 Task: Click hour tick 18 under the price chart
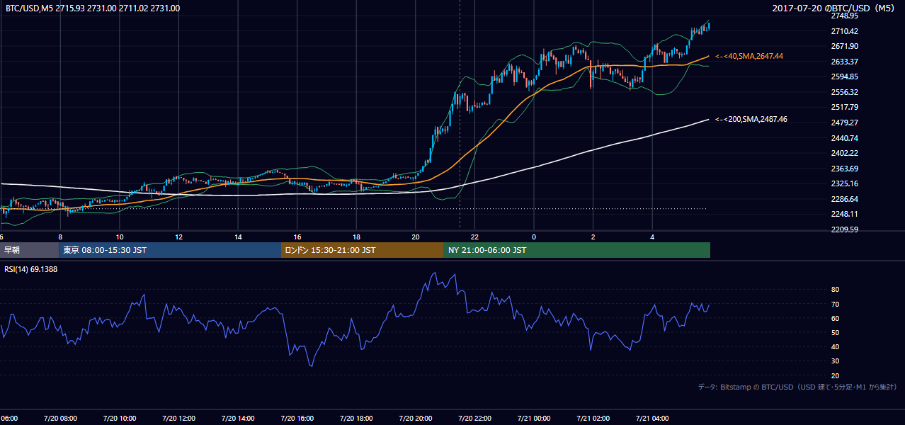(x=356, y=237)
